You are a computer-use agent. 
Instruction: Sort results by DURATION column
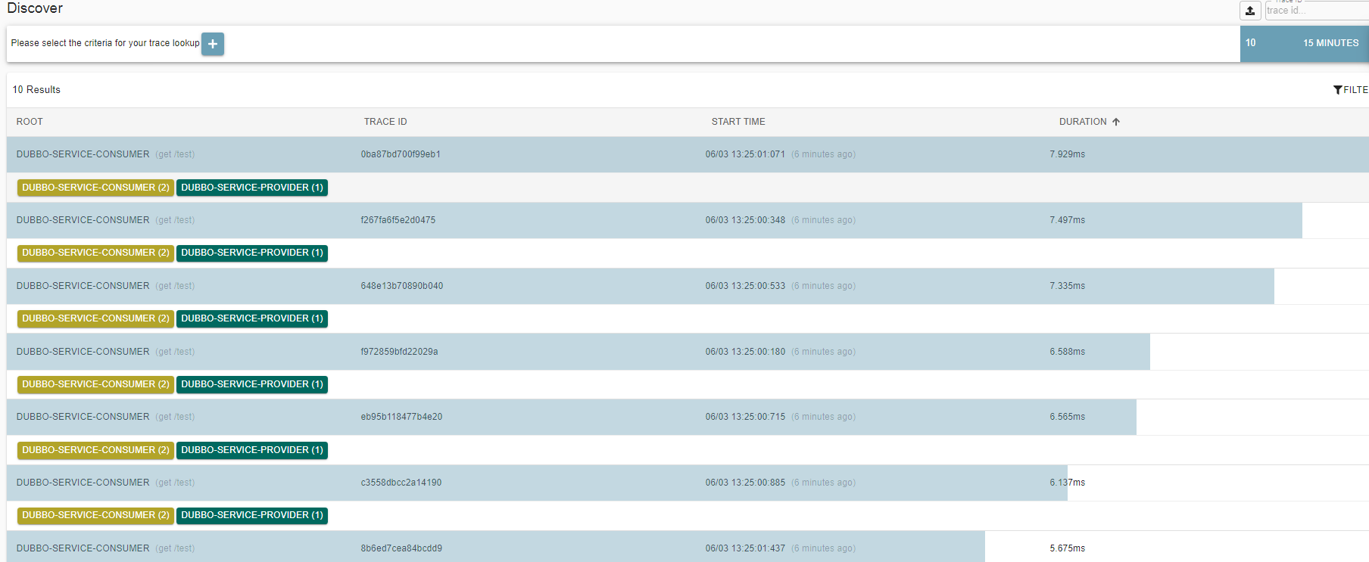(1083, 122)
